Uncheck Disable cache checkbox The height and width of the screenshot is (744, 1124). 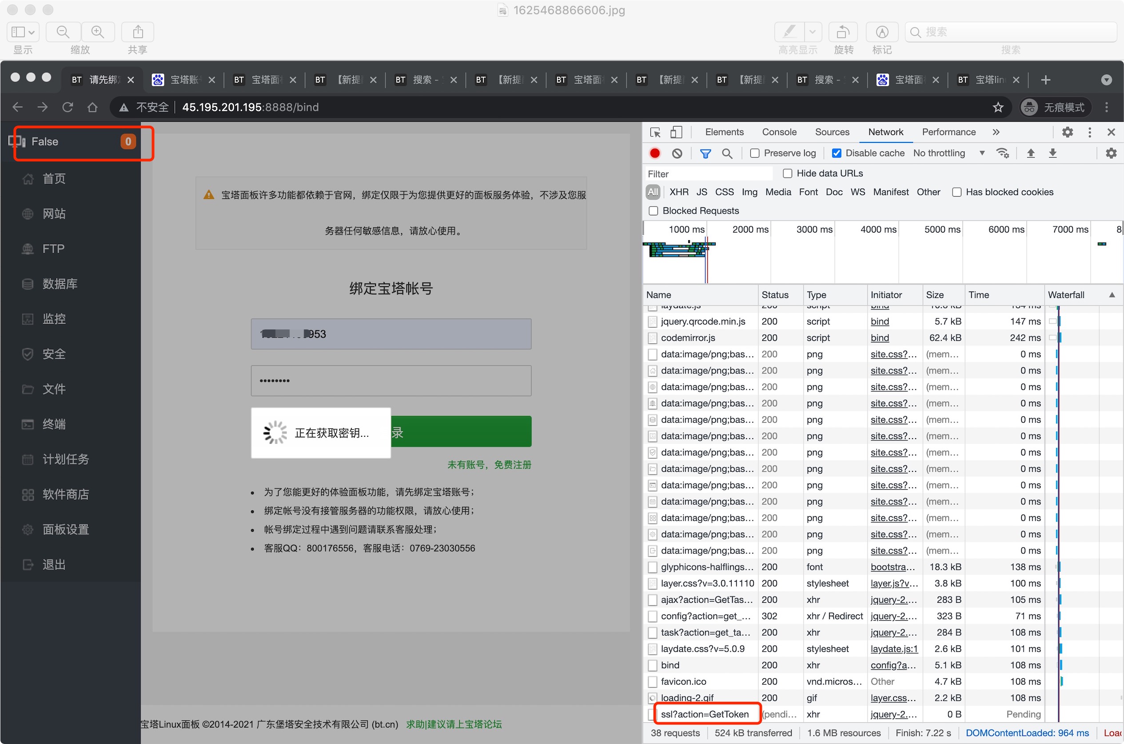click(x=837, y=153)
